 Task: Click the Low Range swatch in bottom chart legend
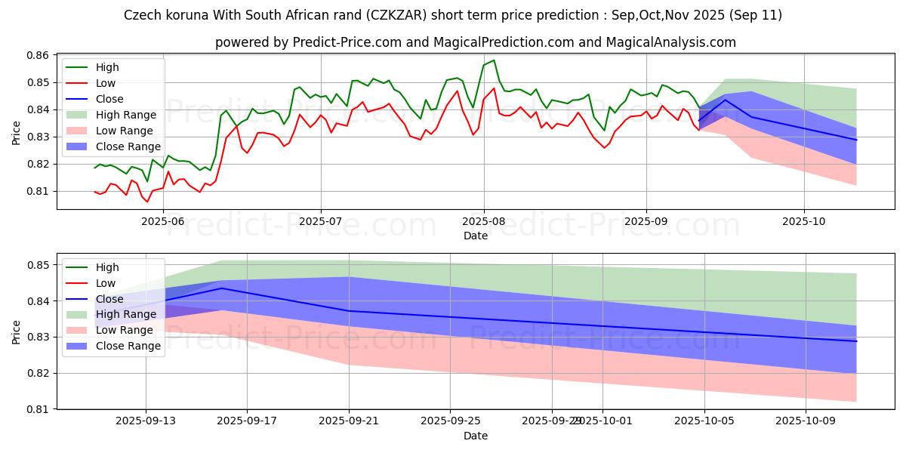pyautogui.click(x=79, y=330)
